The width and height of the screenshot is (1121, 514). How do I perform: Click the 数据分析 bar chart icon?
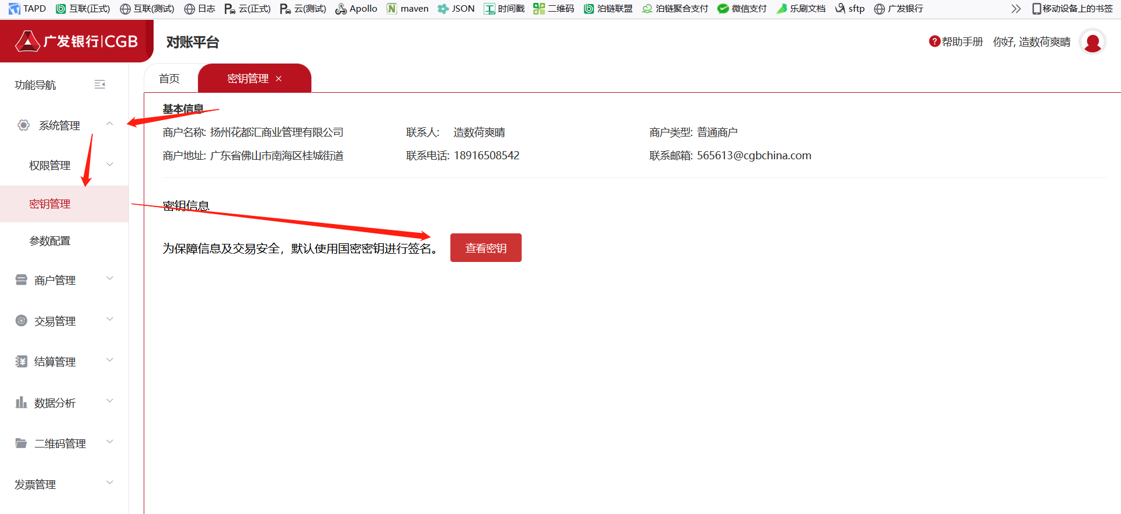(x=22, y=403)
